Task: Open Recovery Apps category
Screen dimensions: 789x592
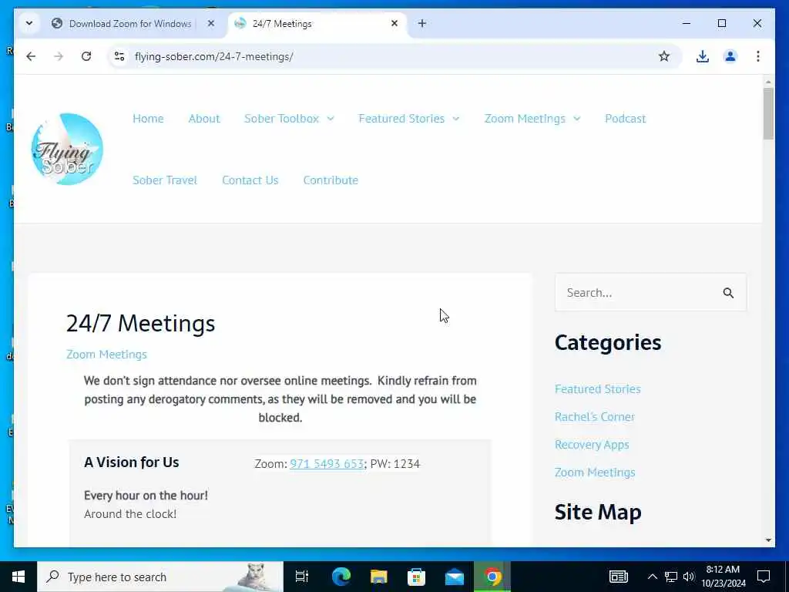Action: tap(592, 445)
